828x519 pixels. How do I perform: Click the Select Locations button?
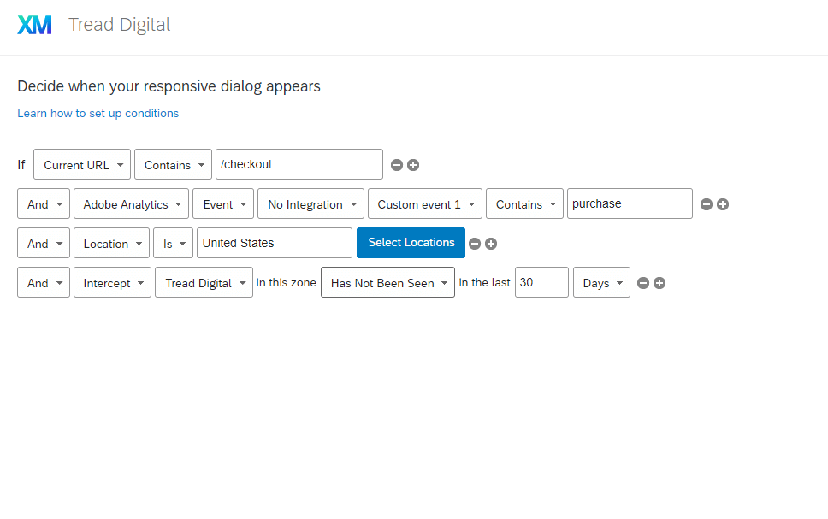coord(411,243)
